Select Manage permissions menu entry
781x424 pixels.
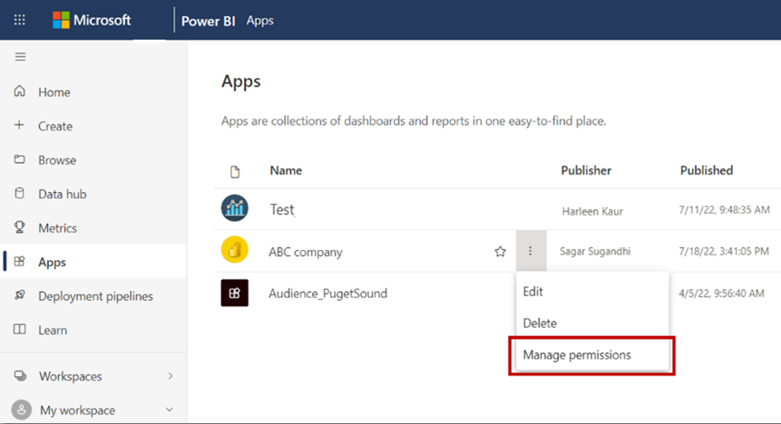pyautogui.click(x=577, y=355)
